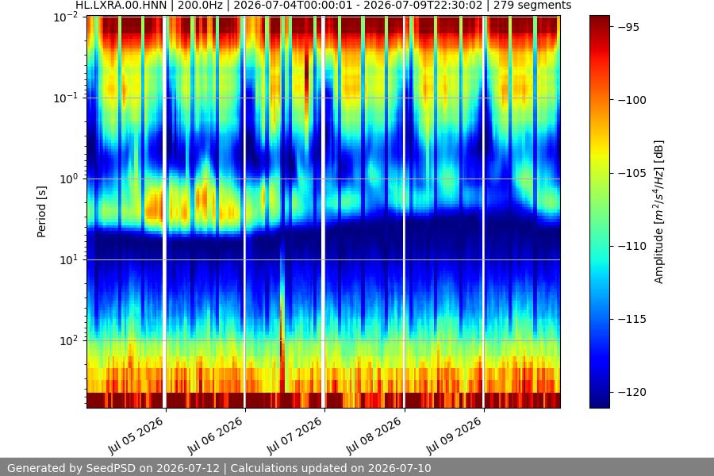Click the 10² y-axis tick label
714x476 pixels.
(x=69, y=340)
